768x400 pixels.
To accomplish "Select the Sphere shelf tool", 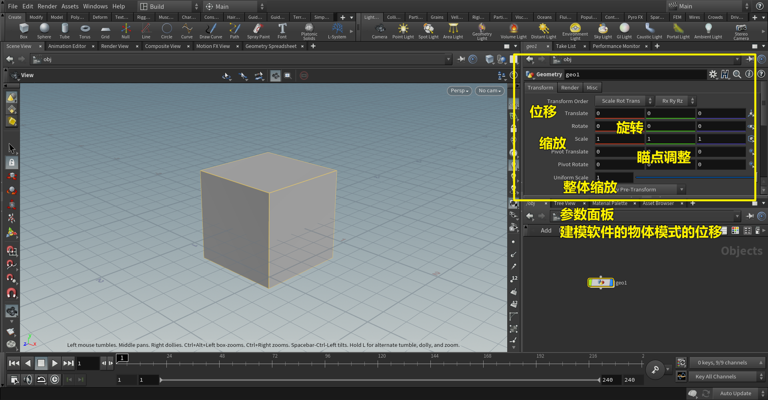I will [44, 31].
